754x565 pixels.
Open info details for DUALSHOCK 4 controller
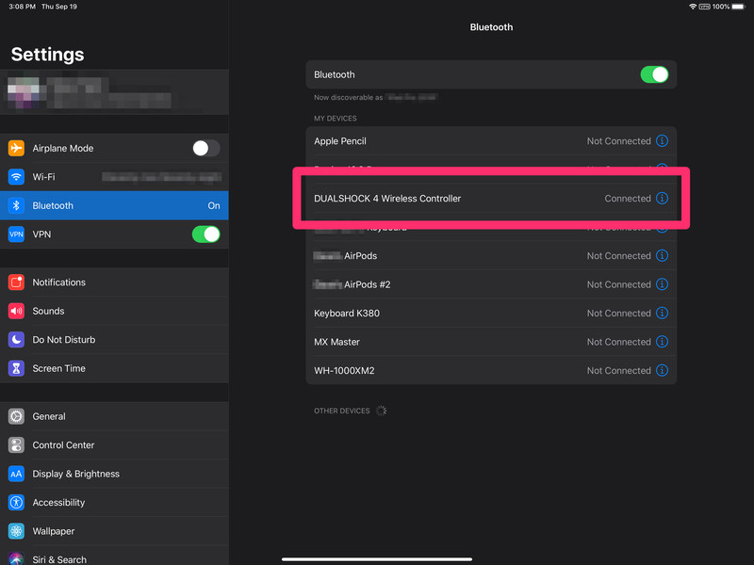pyautogui.click(x=662, y=199)
